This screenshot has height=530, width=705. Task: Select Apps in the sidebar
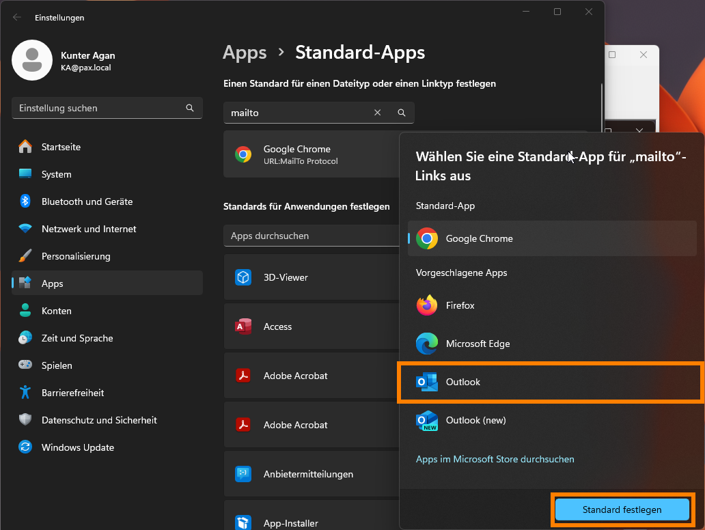pyautogui.click(x=107, y=283)
